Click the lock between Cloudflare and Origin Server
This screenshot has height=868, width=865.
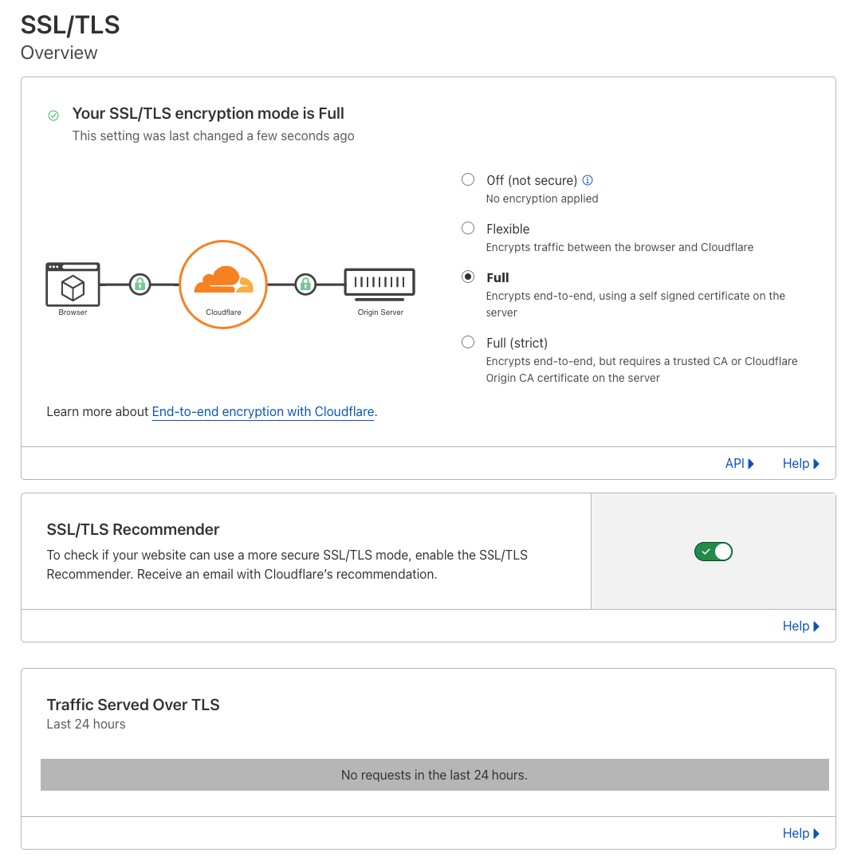click(305, 284)
